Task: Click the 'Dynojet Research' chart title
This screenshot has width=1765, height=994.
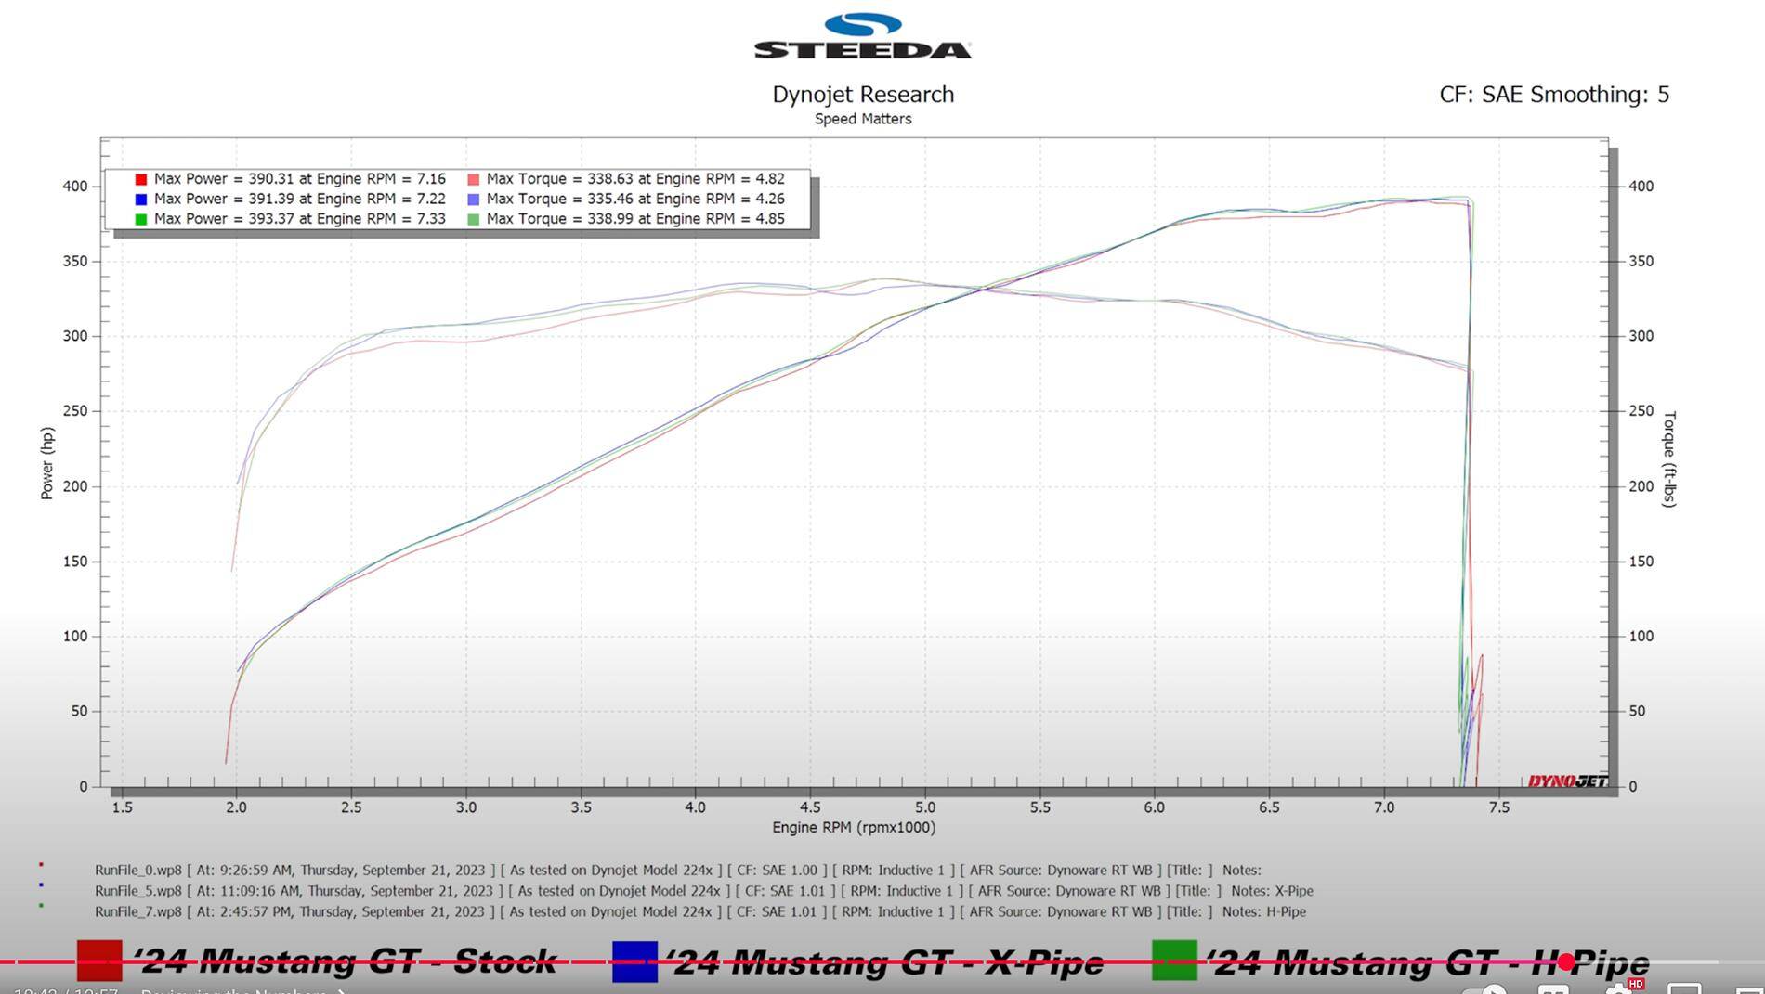Action: tap(863, 95)
